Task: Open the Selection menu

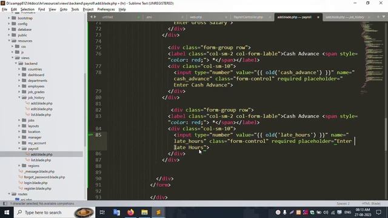Action: click(27, 10)
